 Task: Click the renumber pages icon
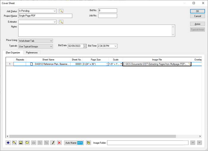(34, 143)
